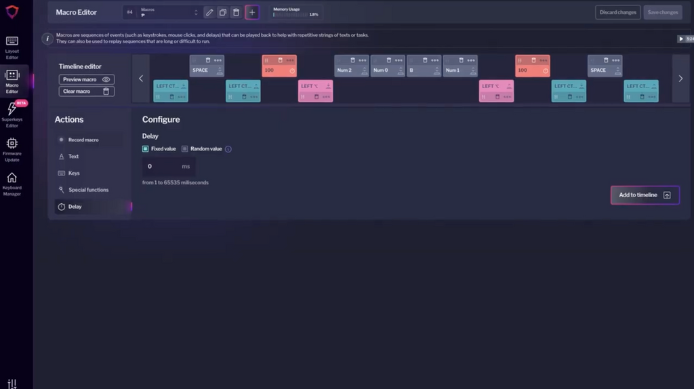The width and height of the screenshot is (694, 389).
Task: Enable the Random value option
Action: 185,149
